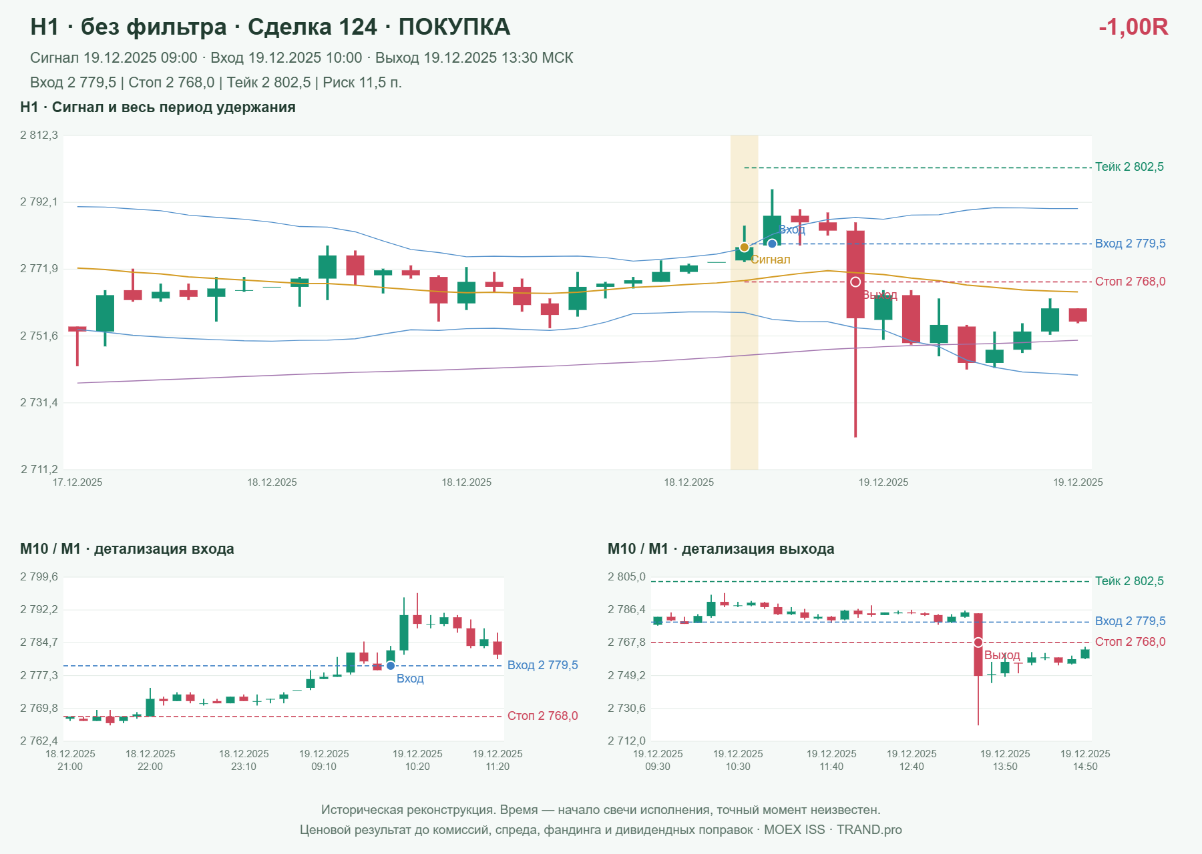The height and width of the screenshot is (854, 1202).
Task: Click the Выход circle in exit detail chart
Action: [978, 643]
